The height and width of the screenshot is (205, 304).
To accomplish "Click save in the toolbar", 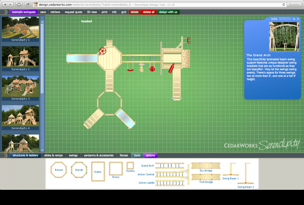I will (x=43, y=12).
